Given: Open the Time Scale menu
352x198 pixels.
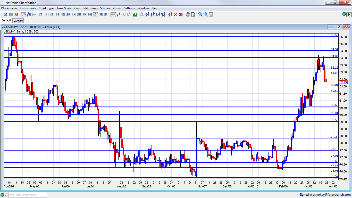Looking at the screenshot, I should coord(64,8).
